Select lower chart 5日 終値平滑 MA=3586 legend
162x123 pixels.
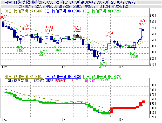(x=63, y=77)
